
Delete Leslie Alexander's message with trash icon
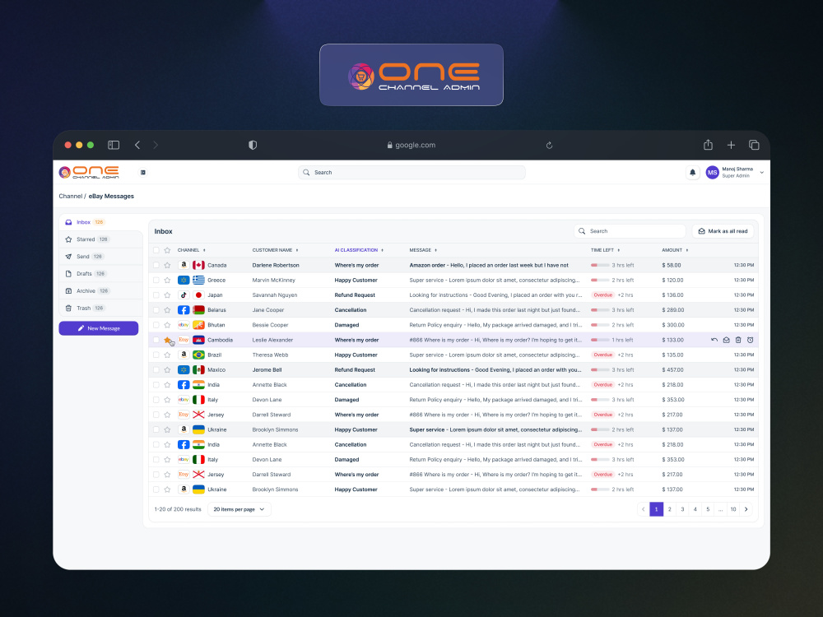point(738,340)
